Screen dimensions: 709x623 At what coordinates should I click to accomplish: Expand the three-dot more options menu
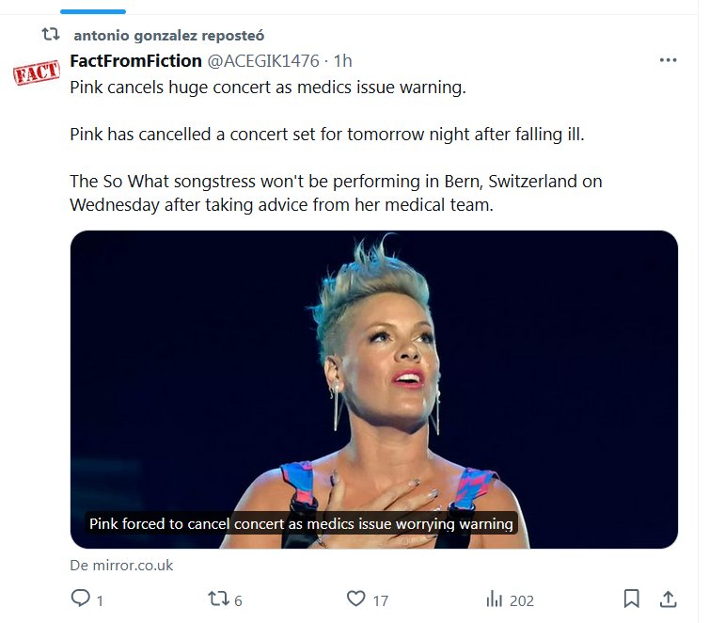669,60
